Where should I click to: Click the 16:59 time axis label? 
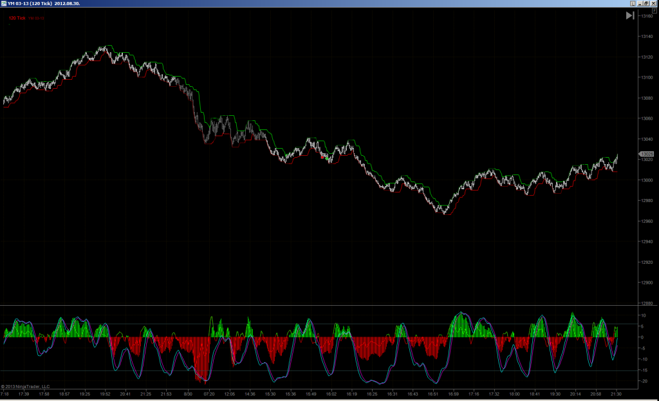[x=453, y=395]
